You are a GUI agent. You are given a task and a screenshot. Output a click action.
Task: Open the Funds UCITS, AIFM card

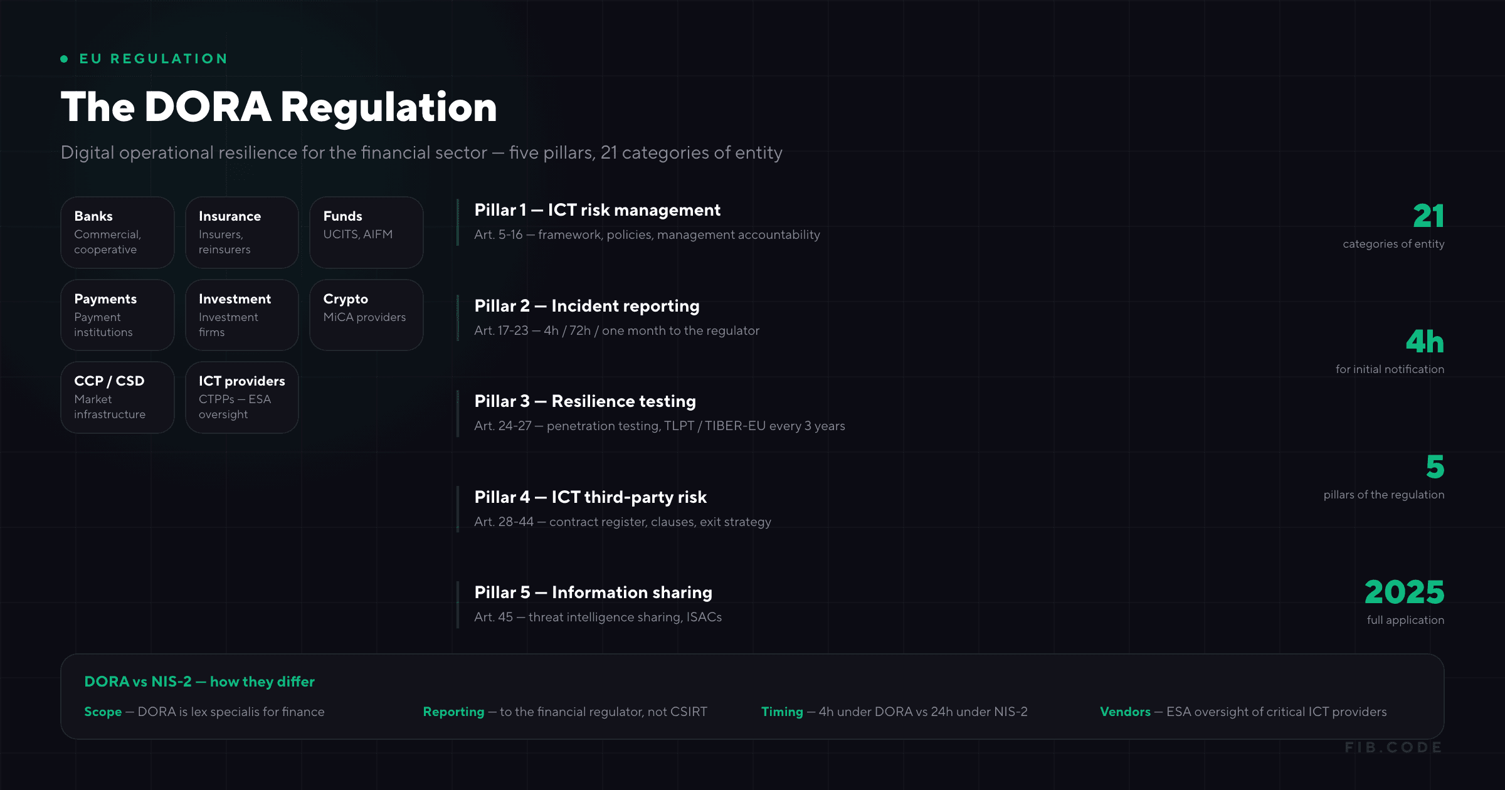tap(366, 233)
